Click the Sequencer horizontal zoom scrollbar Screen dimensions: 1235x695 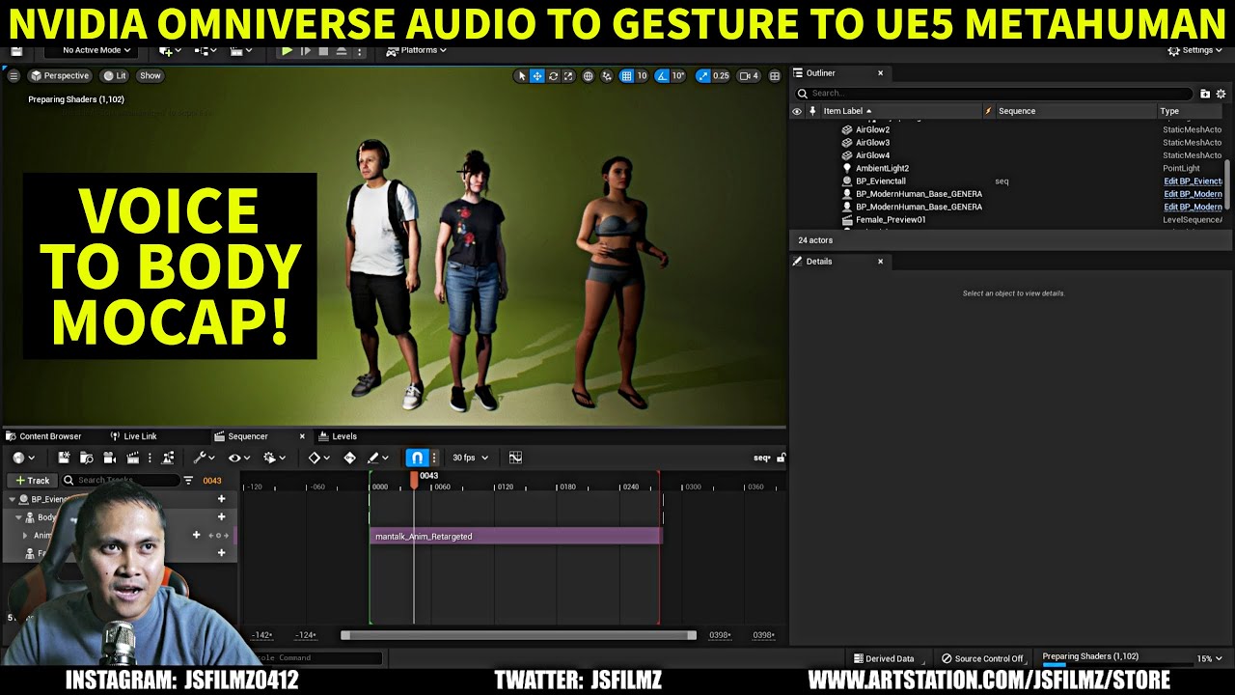click(x=518, y=635)
